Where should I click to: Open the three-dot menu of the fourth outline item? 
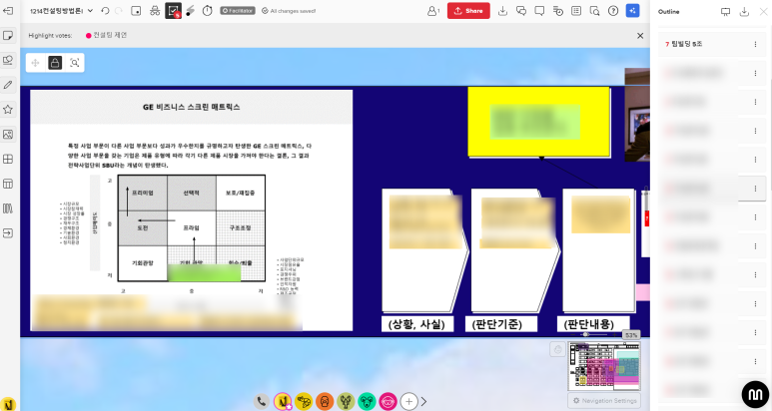tap(755, 131)
